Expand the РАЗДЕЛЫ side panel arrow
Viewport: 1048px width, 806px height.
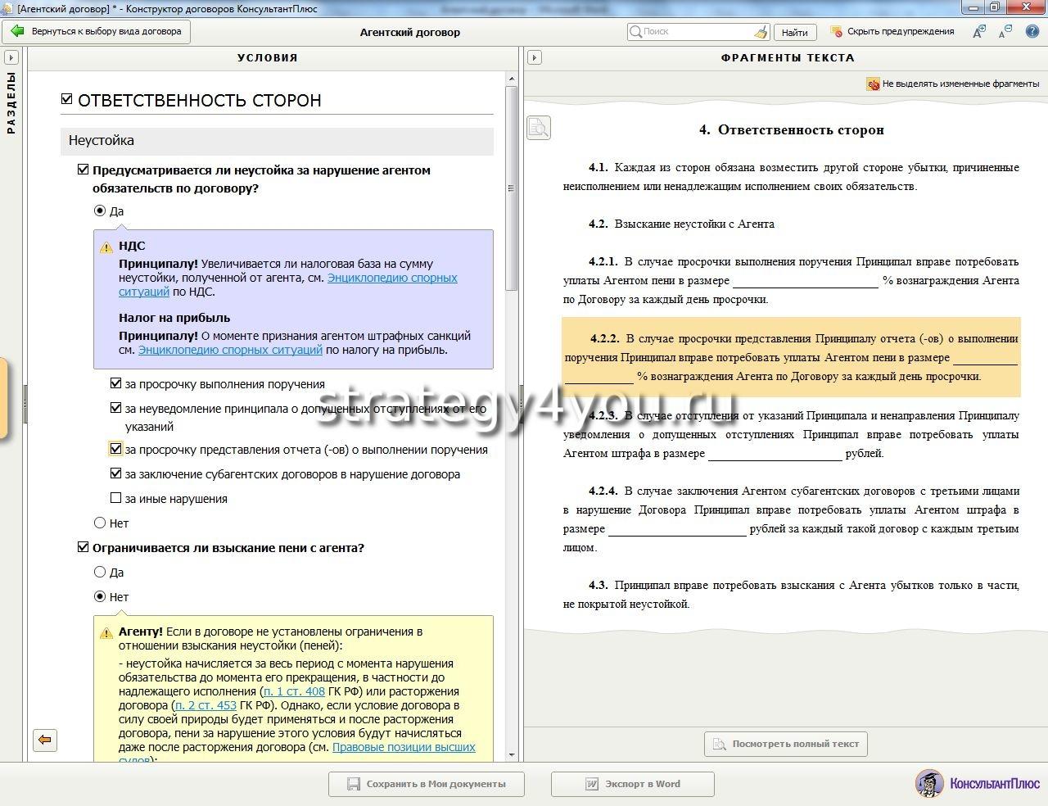coord(11,57)
